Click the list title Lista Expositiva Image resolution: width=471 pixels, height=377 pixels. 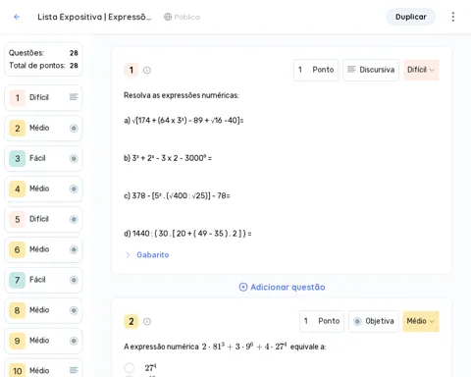click(x=94, y=17)
